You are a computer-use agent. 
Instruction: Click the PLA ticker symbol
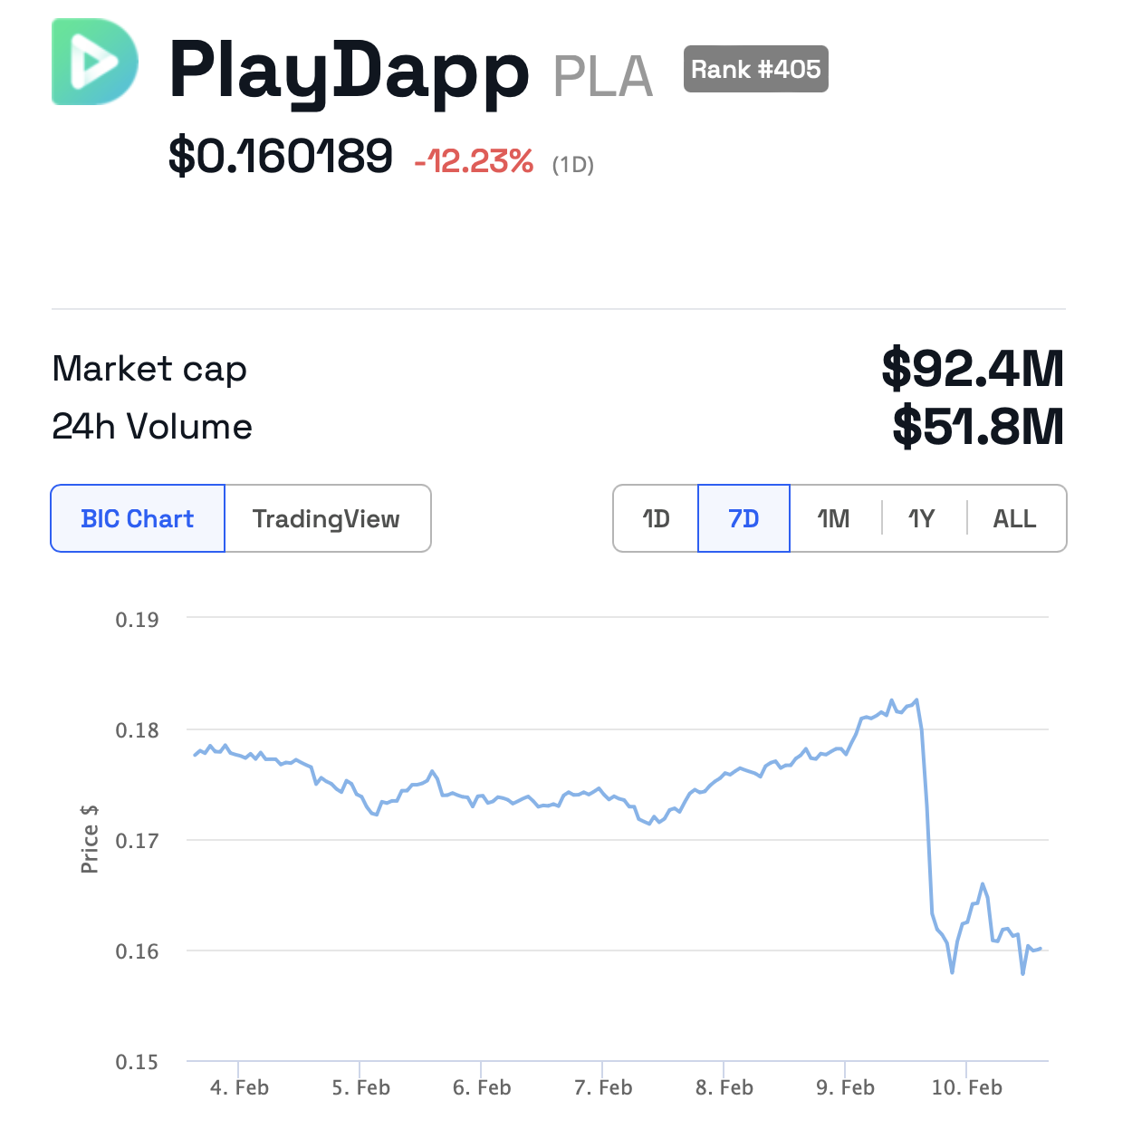click(x=602, y=76)
